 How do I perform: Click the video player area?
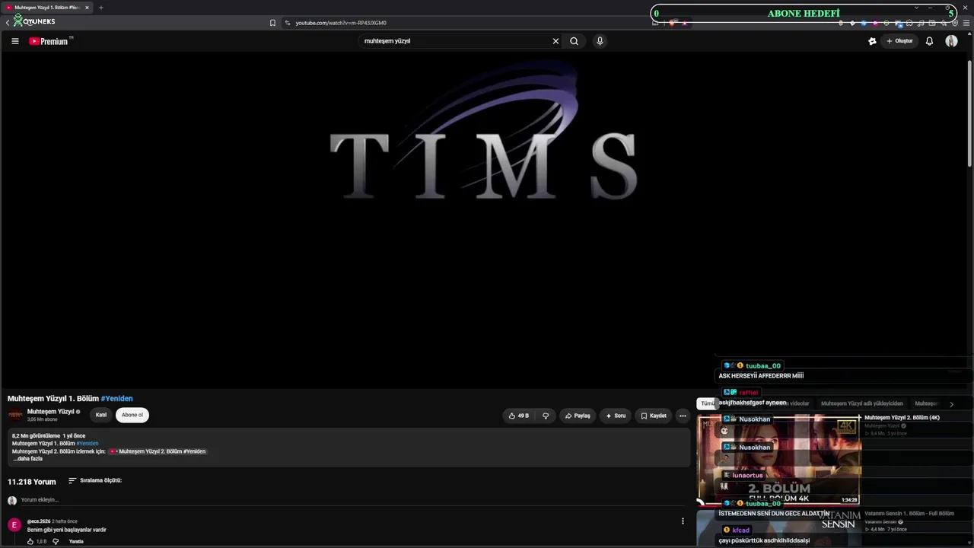click(x=484, y=220)
